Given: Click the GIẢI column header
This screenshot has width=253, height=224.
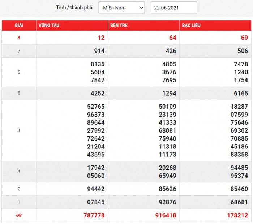Looking at the screenshot, I should point(19,26).
